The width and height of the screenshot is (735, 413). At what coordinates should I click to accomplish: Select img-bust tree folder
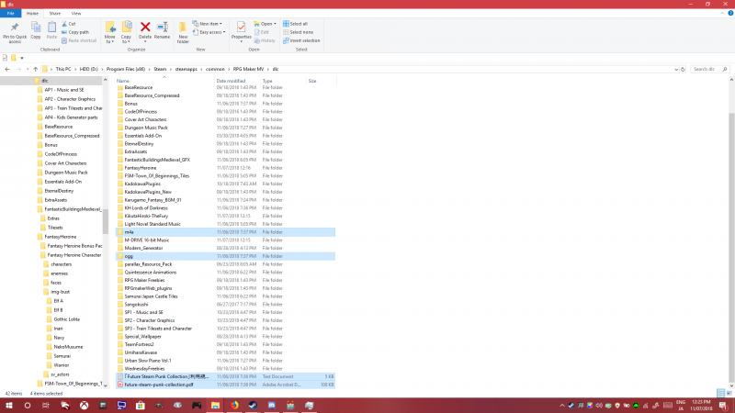pos(60,292)
